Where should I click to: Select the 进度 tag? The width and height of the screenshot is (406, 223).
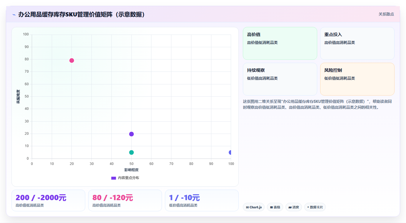294,207
